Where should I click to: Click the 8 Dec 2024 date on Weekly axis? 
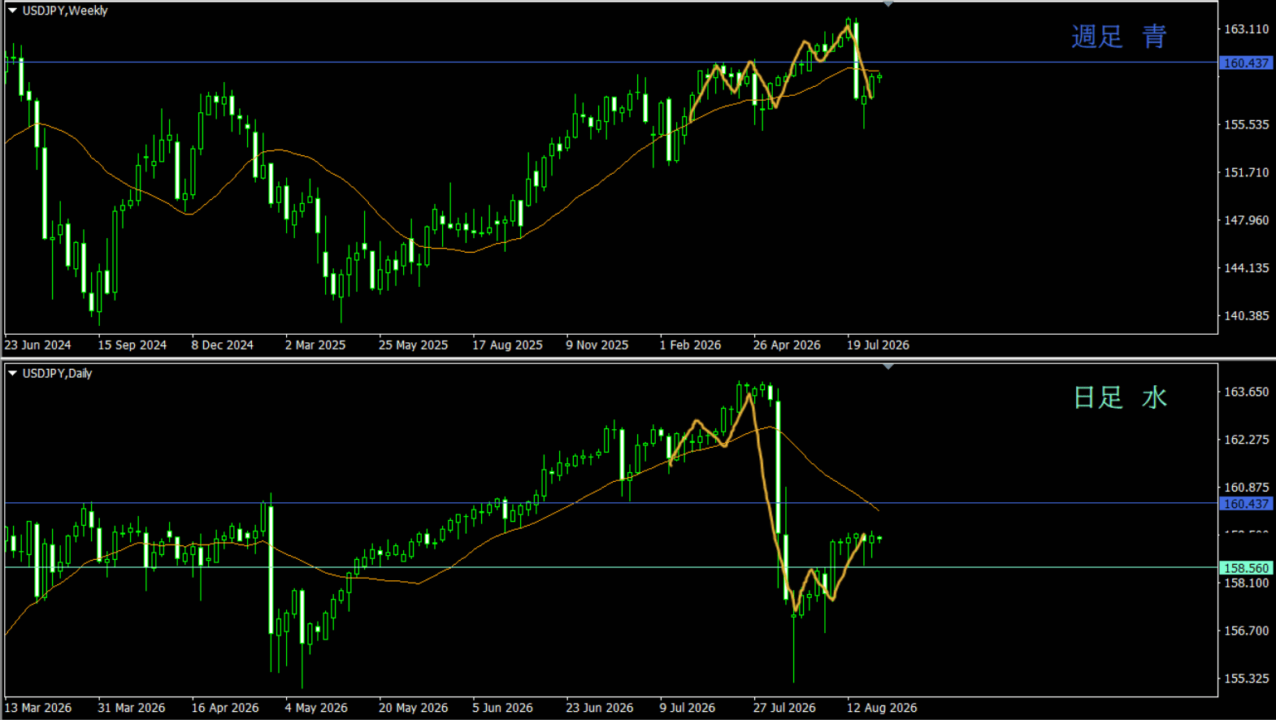click(x=223, y=345)
